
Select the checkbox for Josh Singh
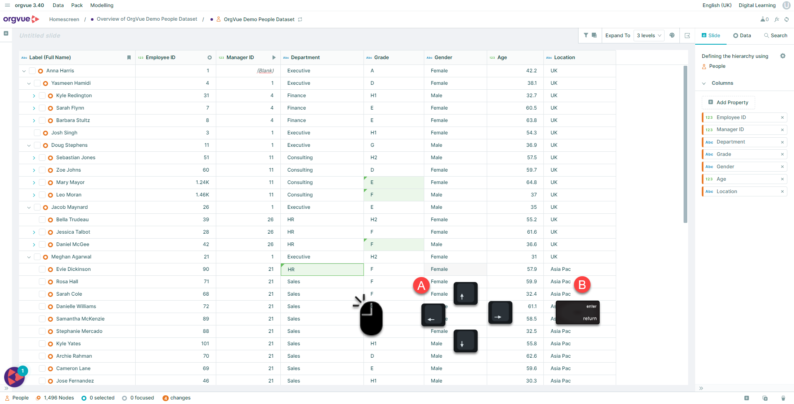(x=37, y=133)
